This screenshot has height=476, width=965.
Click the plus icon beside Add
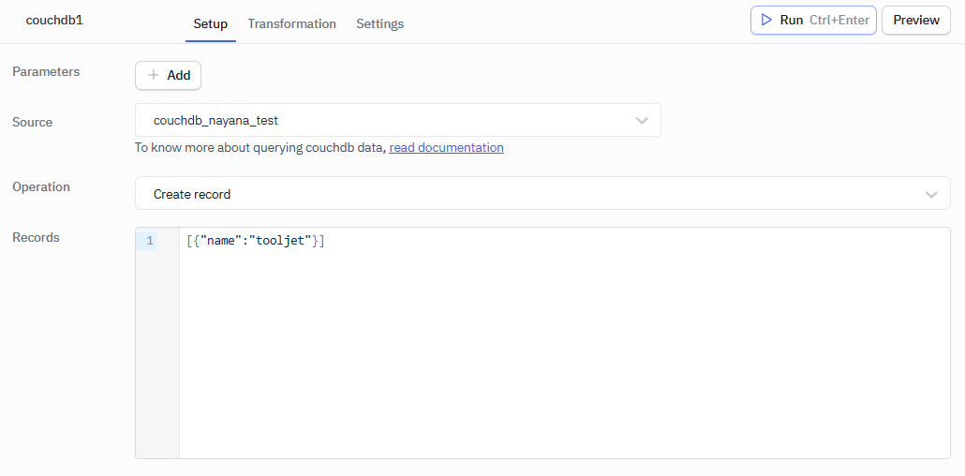tap(154, 75)
